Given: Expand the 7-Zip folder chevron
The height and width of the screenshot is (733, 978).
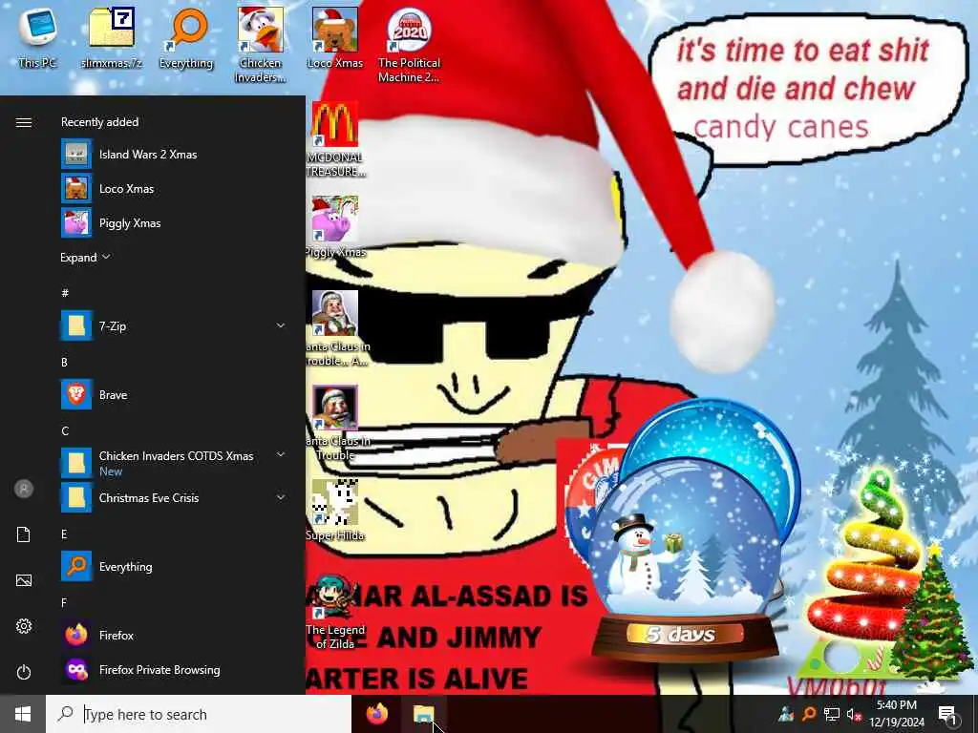Looking at the screenshot, I should pyautogui.click(x=281, y=325).
